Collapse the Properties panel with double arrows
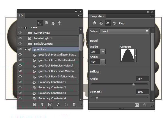 (x=148, y=12)
